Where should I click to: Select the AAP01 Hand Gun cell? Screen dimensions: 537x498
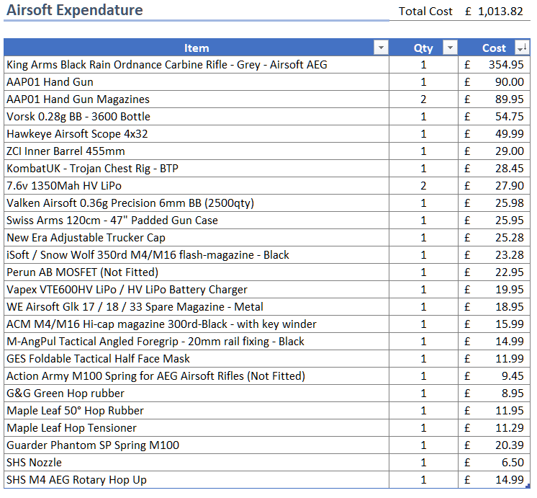[x=197, y=82]
